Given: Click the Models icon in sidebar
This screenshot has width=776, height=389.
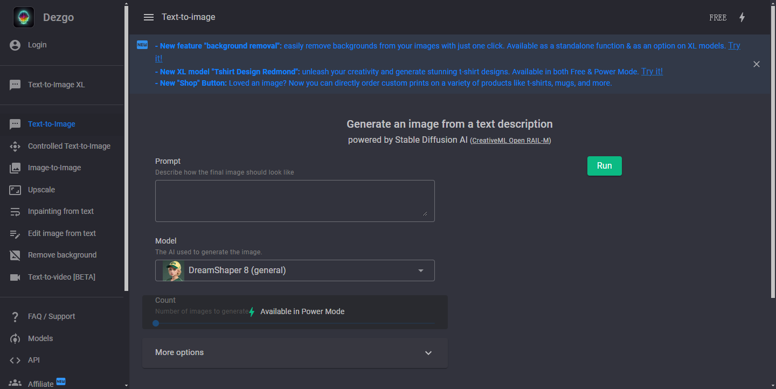Looking at the screenshot, I should [15, 339].
